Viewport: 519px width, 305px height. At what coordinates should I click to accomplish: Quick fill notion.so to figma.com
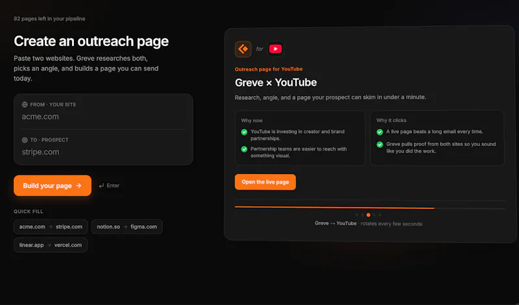point(127,227)
